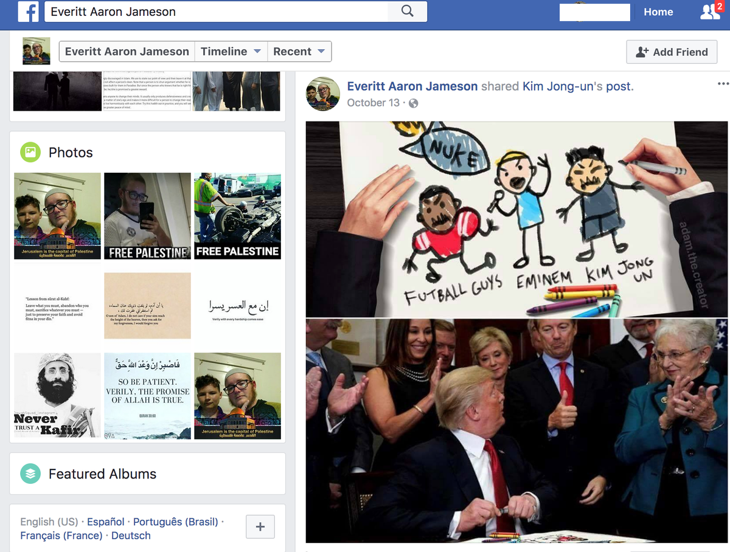Open the Lesson from surat al-Kahf photo

[x=58, y=306]
